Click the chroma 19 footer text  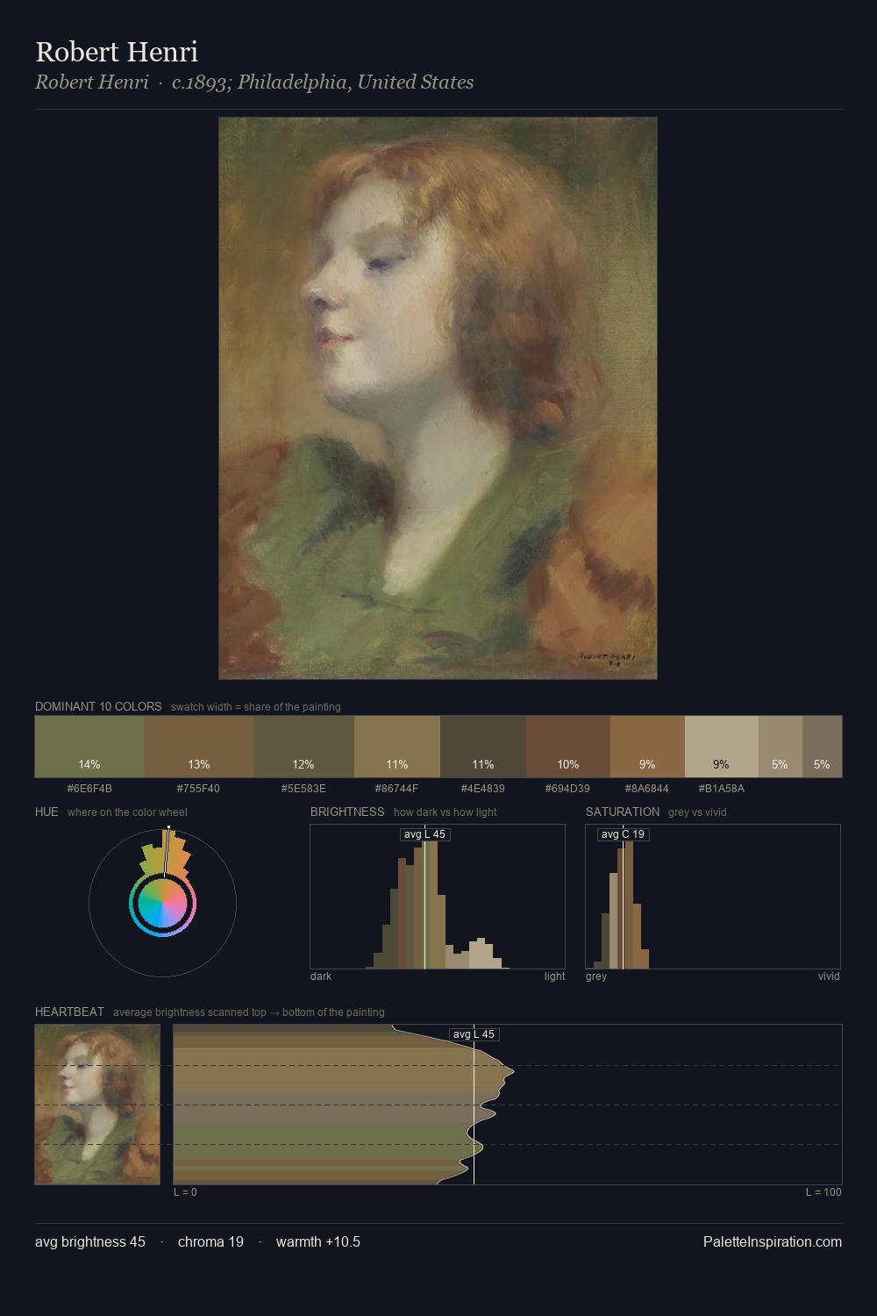point(210,1241)
